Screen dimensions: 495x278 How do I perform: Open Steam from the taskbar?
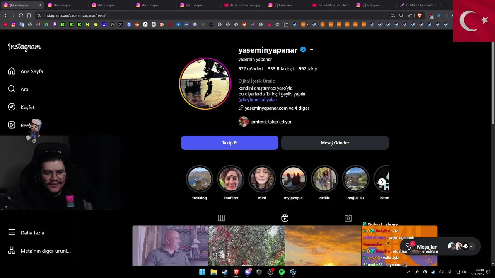pos(225,272)
